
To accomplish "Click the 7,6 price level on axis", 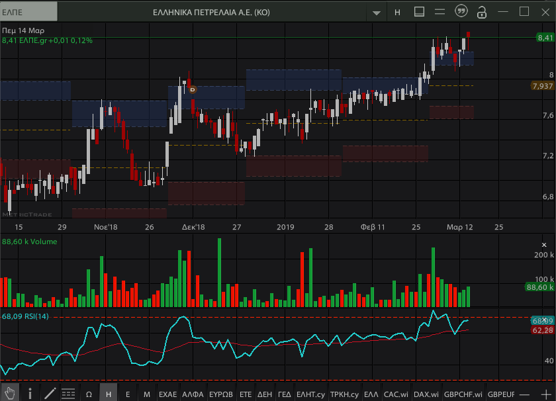I will coord(548,115).
